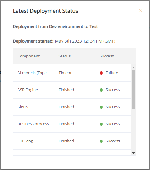Click the Deployment started label

pyautogui.click(x=33, y=41)
